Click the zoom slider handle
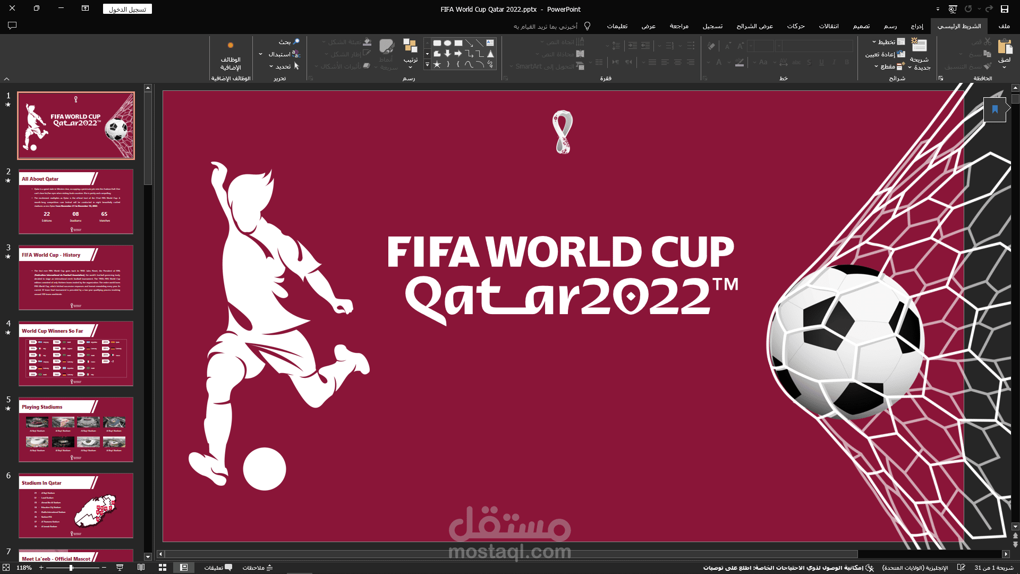Screen dimensions: 1020x574 click(71, 568)
